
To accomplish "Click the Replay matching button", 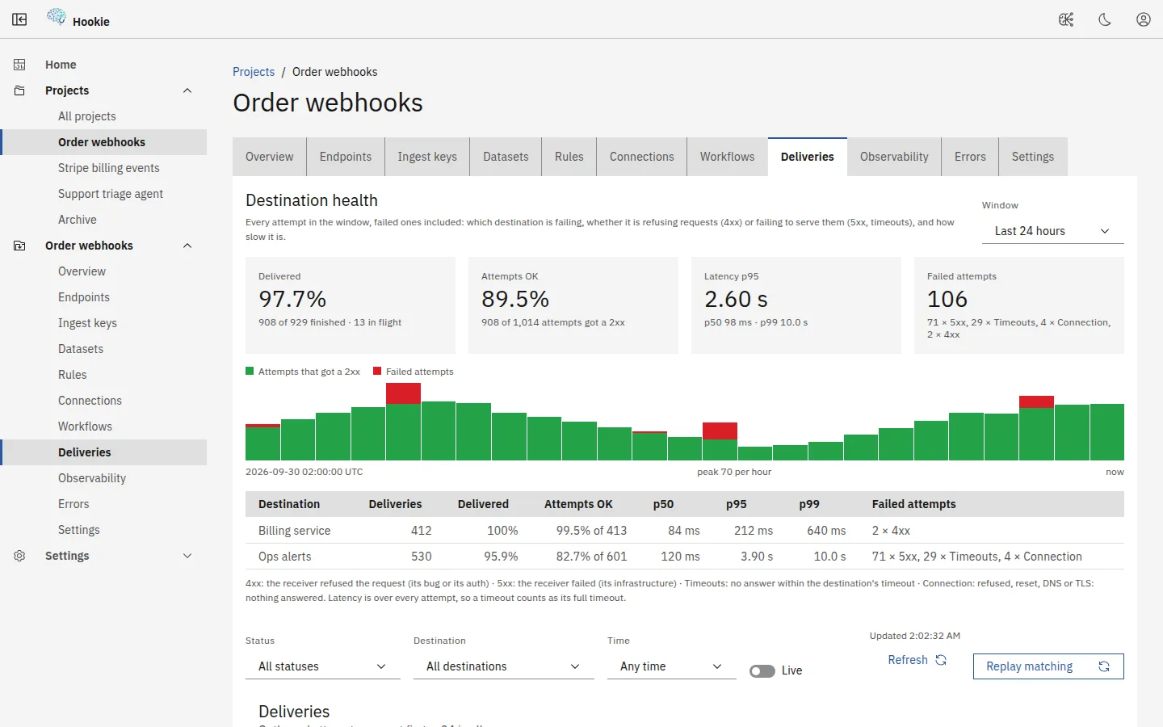I will point(1048,666).
